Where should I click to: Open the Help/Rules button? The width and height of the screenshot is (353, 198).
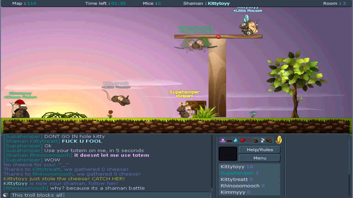260,150
